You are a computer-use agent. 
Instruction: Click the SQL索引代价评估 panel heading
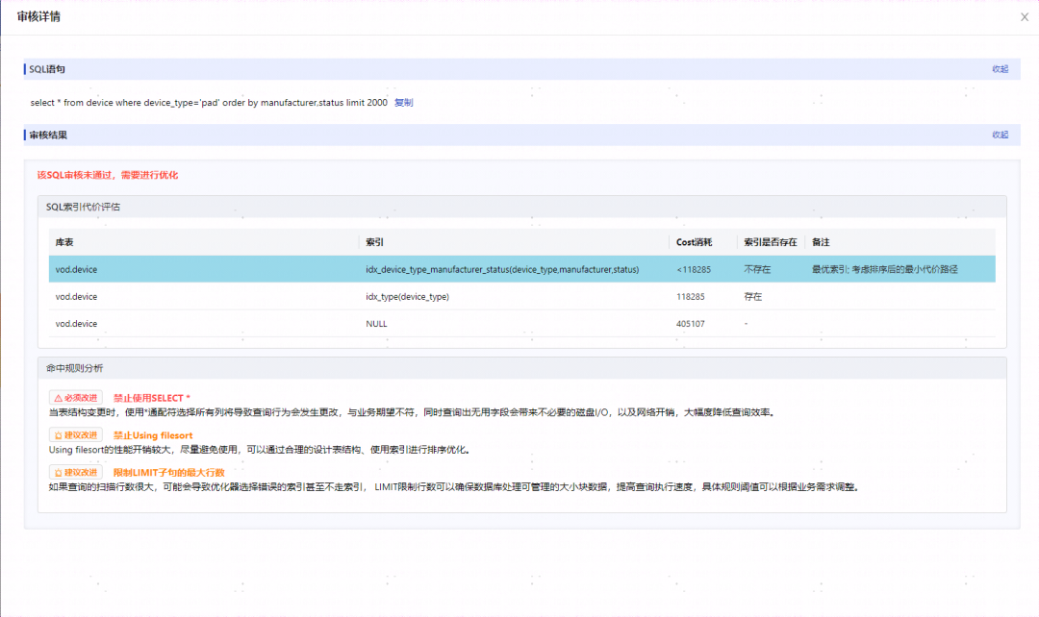tap(83, 207)
